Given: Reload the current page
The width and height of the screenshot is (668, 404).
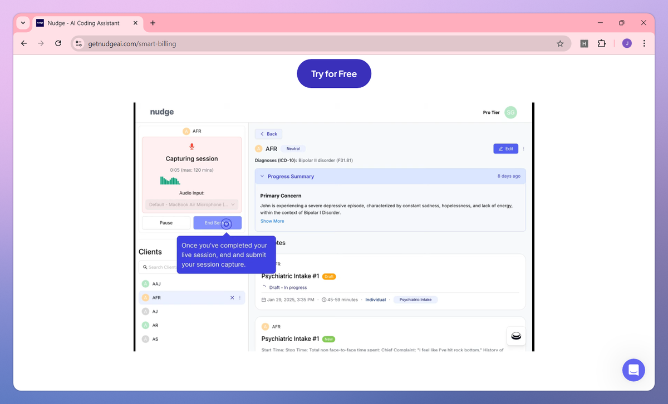Looking at the screenshot, I should click(58, 43).
